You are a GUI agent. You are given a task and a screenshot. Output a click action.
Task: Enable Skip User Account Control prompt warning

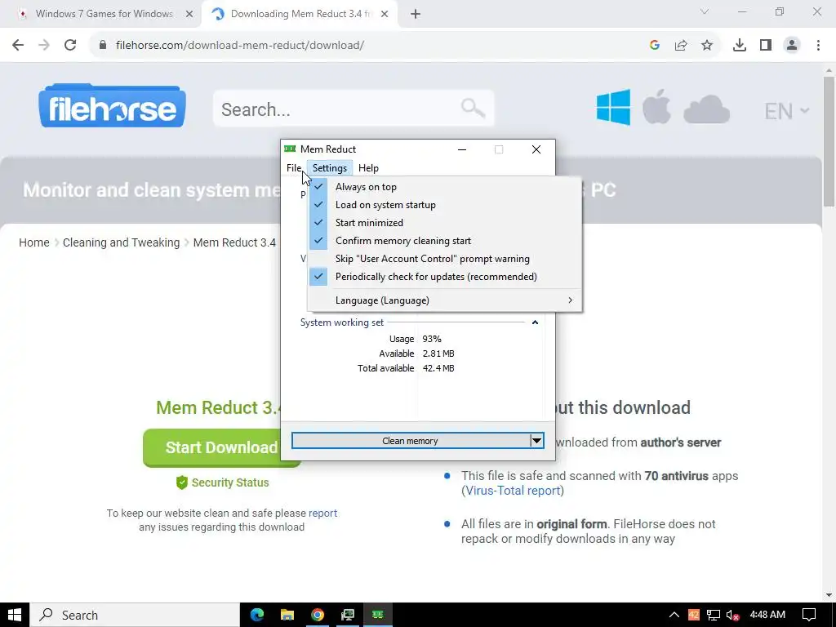coord(445,259)
